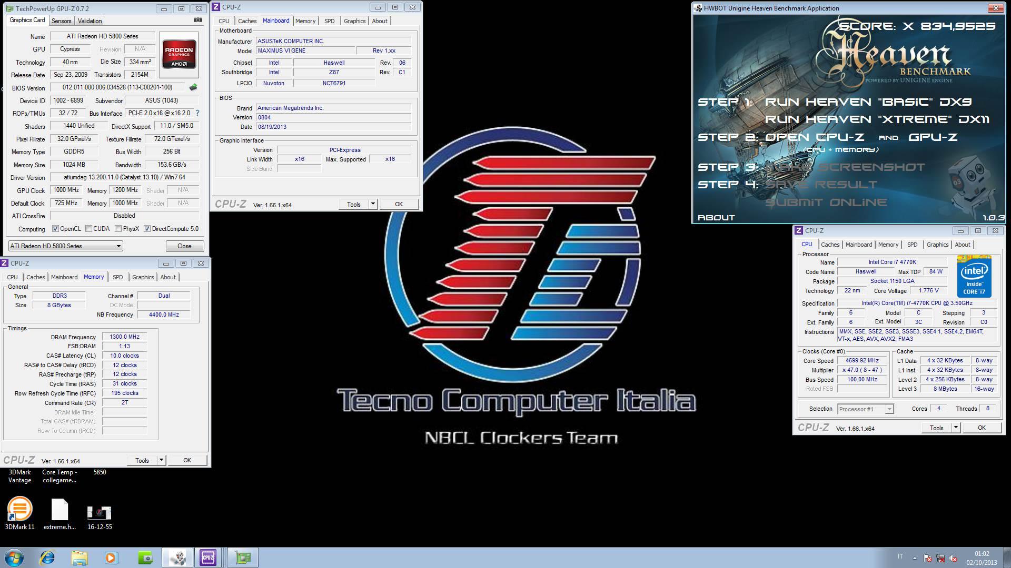
Task: Click the Core Voltage 1.776 V value
Action: (x=929, y=290)
